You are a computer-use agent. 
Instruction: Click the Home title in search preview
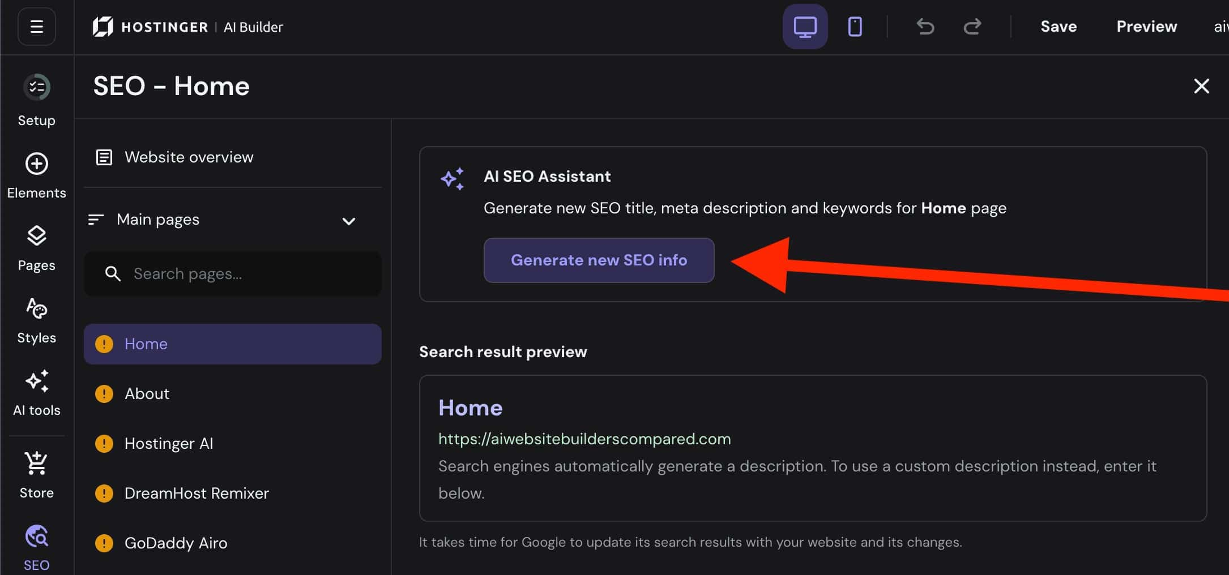click(470, 408)
